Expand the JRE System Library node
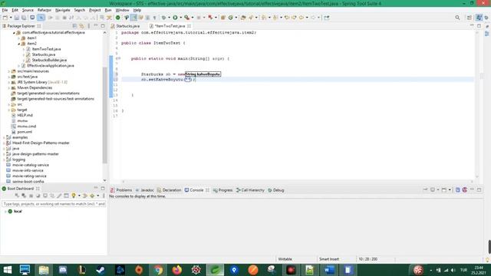Image resolution: width=491 pixels, height=276 pixels. tap(8, 82)
